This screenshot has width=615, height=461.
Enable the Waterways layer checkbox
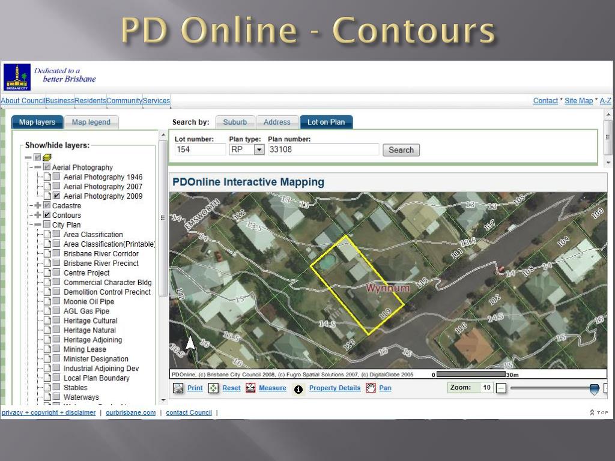click(56, 396)
